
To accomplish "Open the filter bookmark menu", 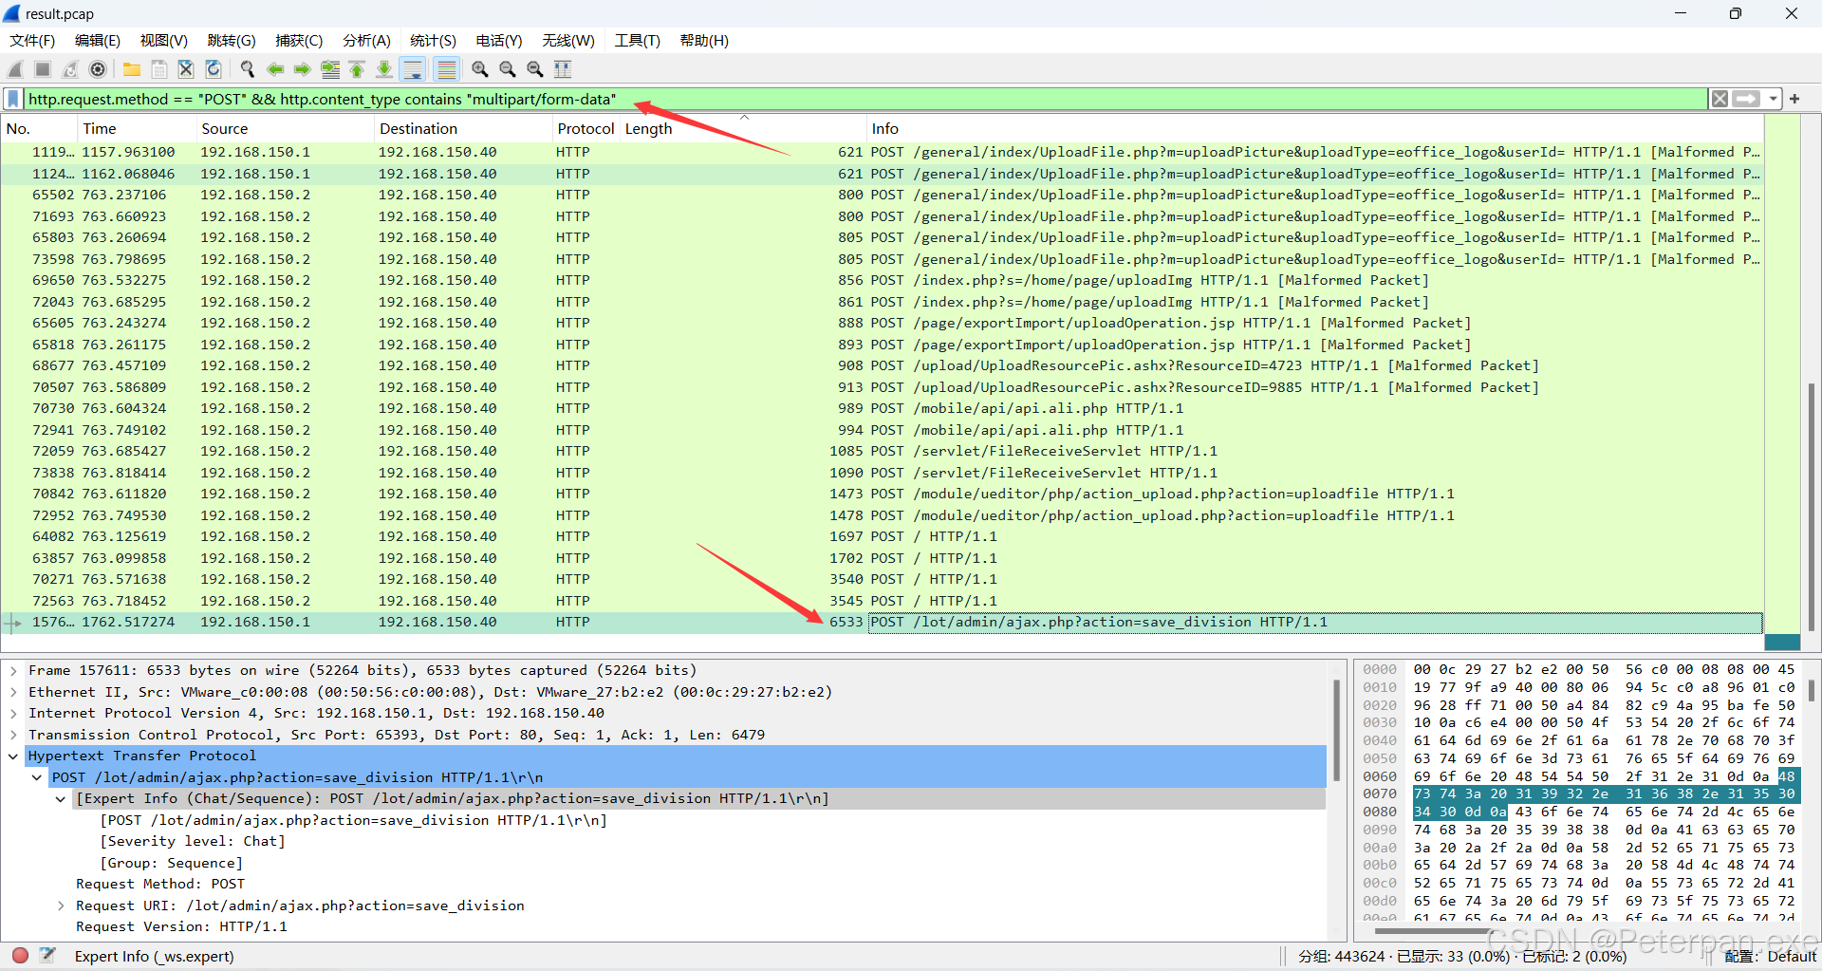I will click(13, 99).
